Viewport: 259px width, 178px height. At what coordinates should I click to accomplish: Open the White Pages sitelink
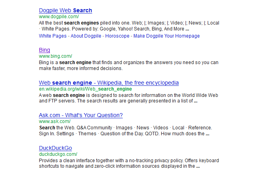tap(53, 36)
